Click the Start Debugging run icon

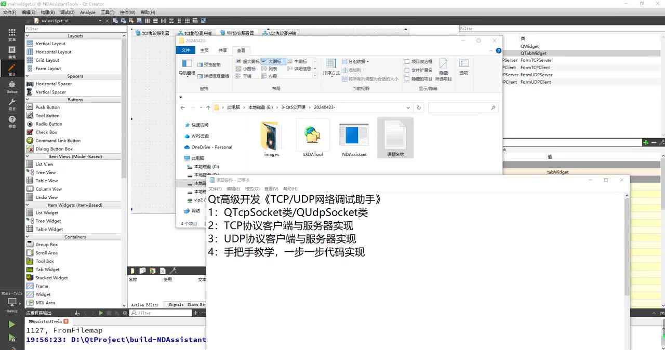coord(11,338)
